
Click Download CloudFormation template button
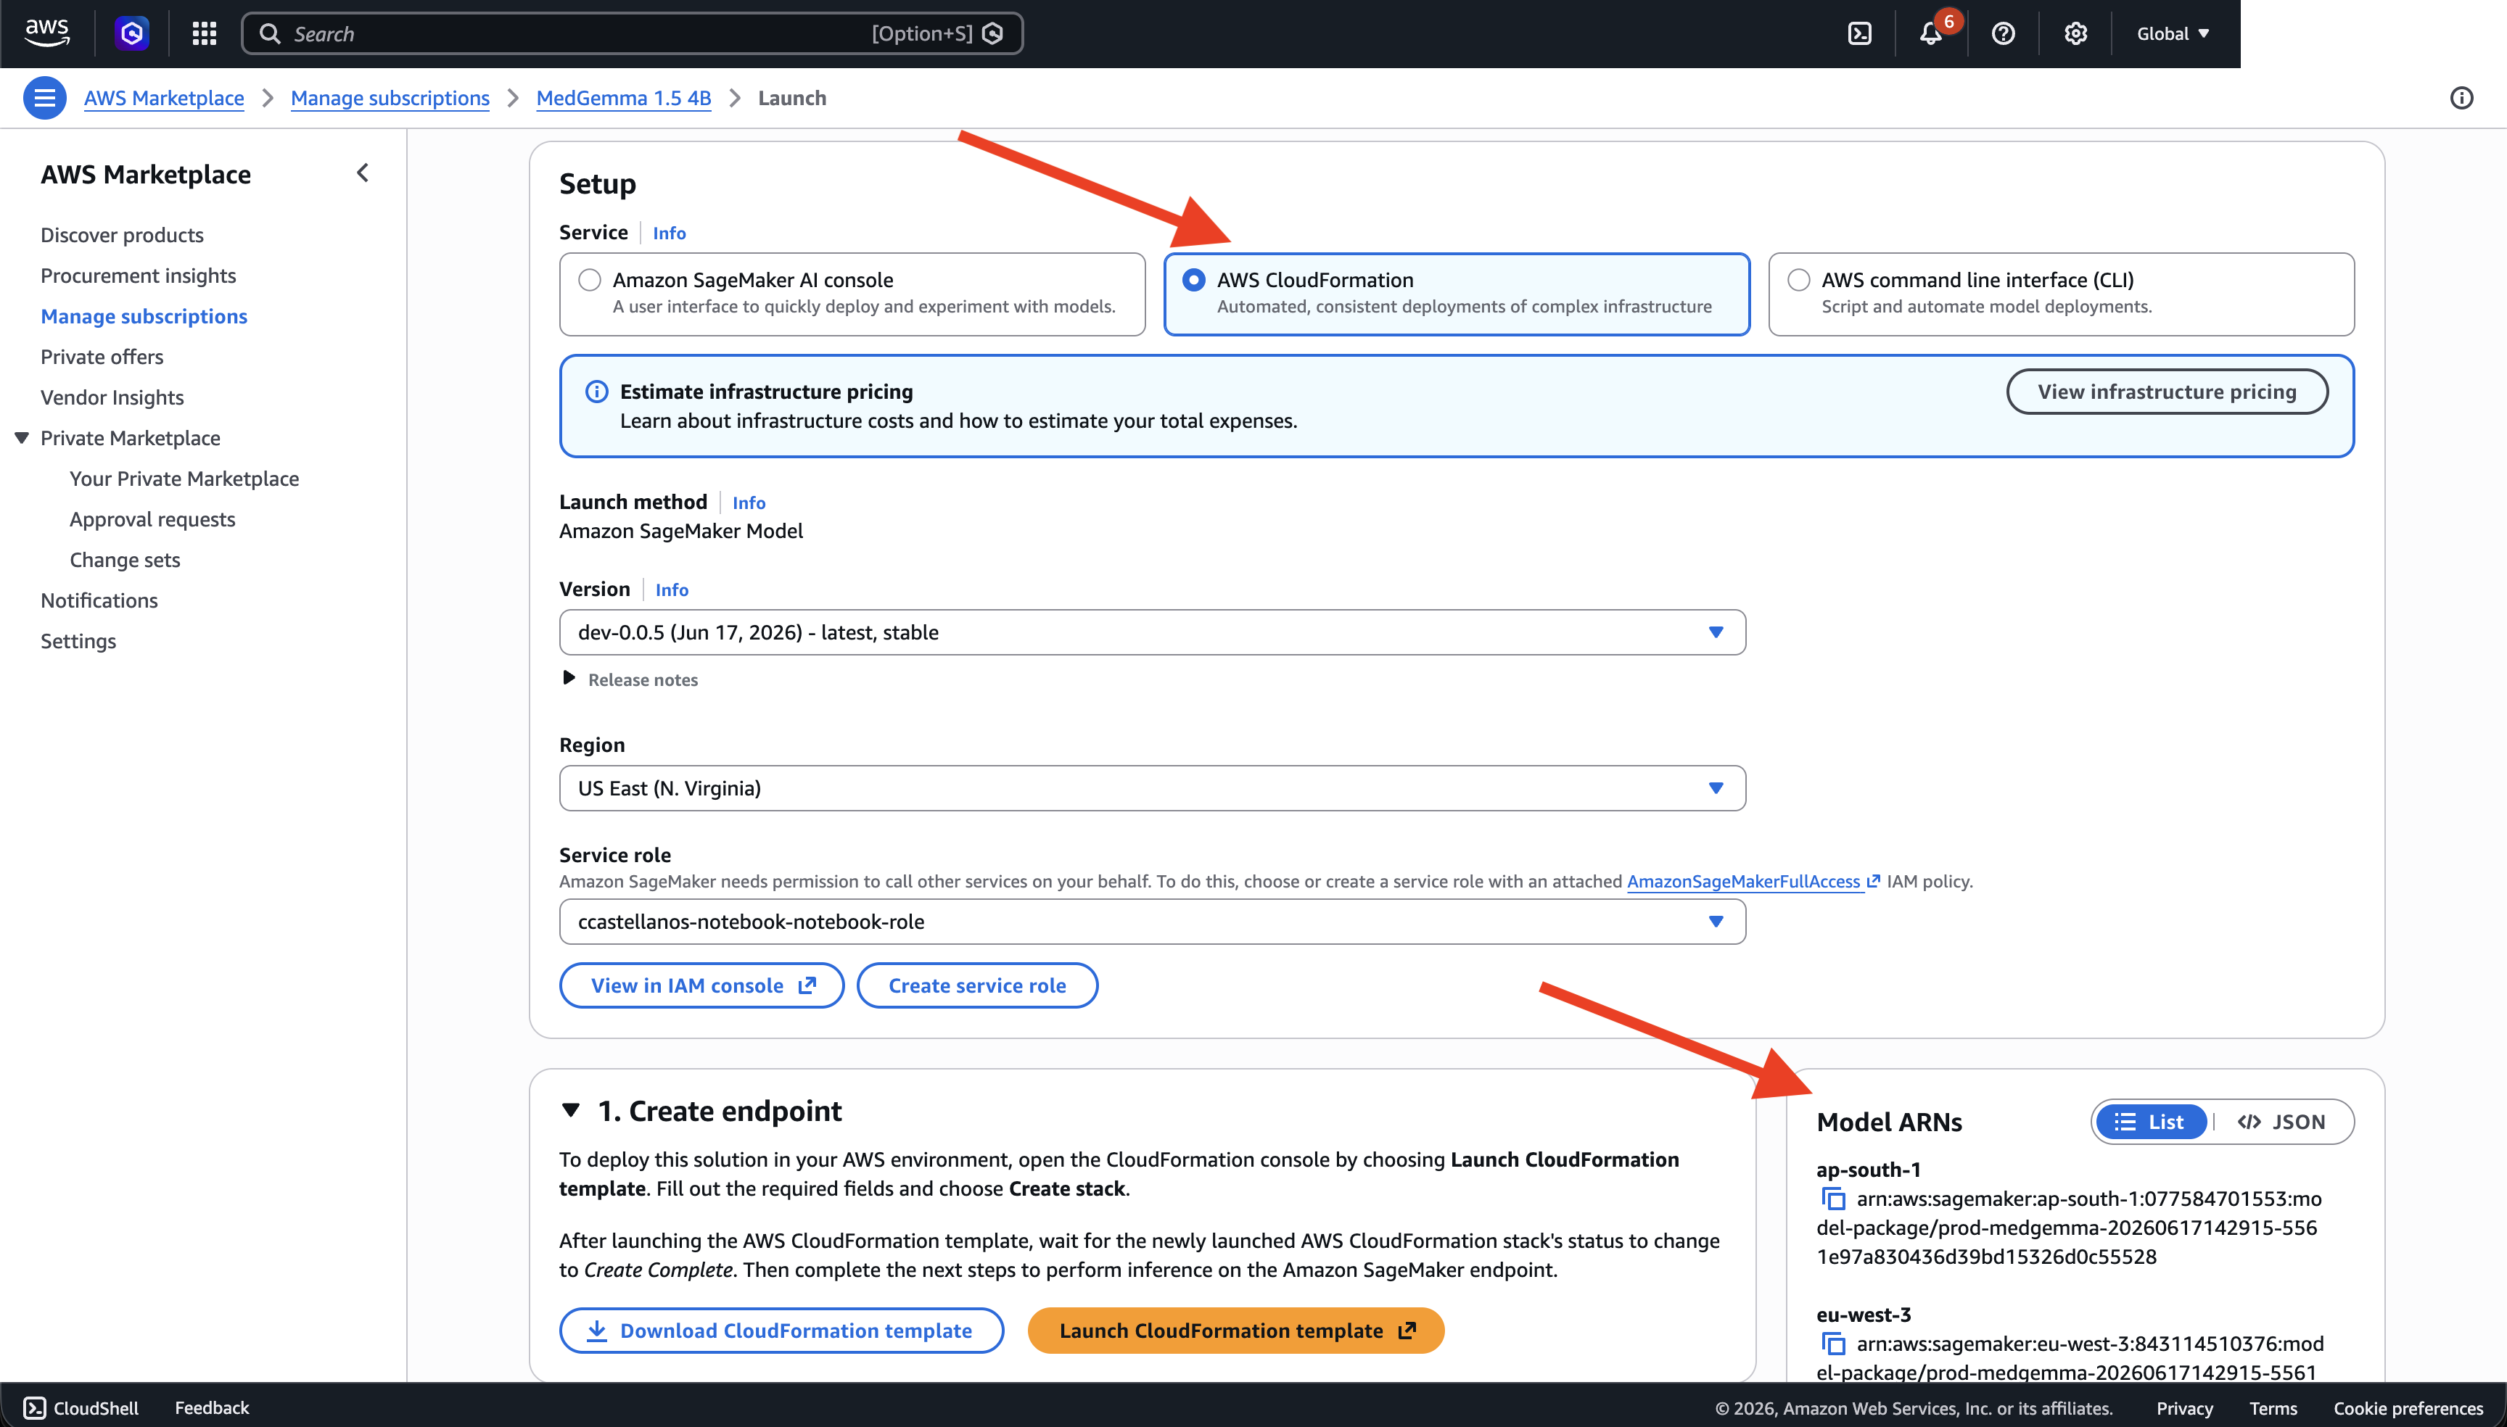click(781, 1331)
